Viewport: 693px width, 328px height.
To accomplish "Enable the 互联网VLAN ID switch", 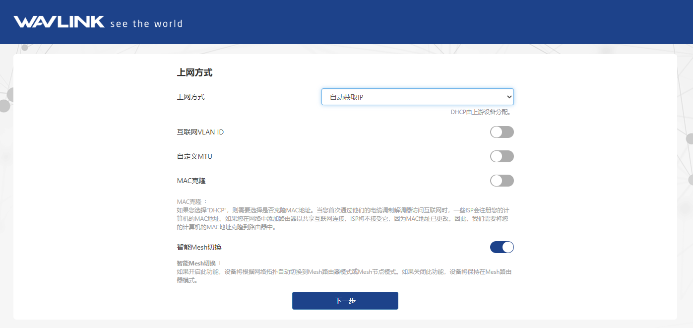I will (502, 132).
